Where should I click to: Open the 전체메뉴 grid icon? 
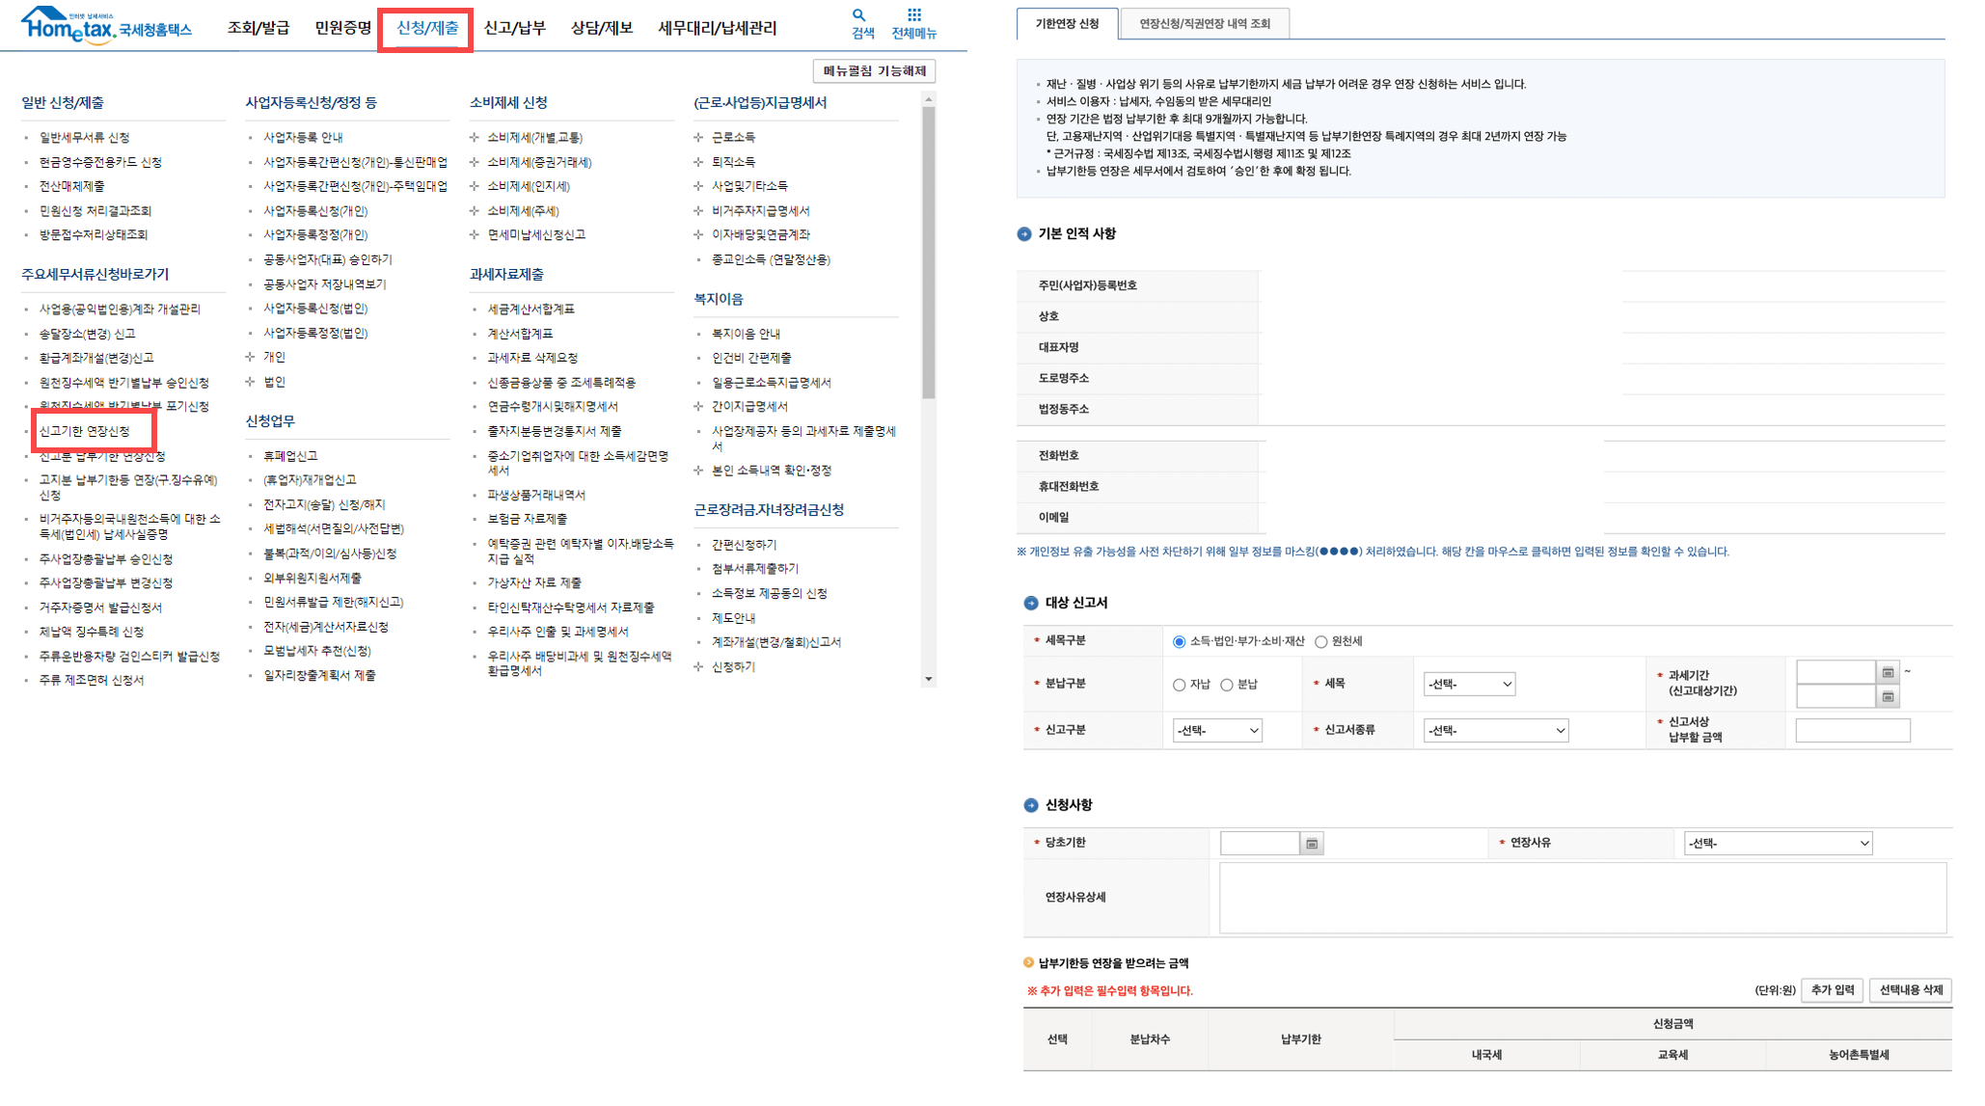coord(912,21)
